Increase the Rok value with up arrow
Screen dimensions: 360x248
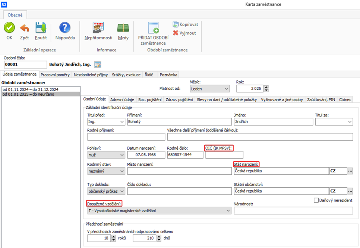[x=266, y=87]
